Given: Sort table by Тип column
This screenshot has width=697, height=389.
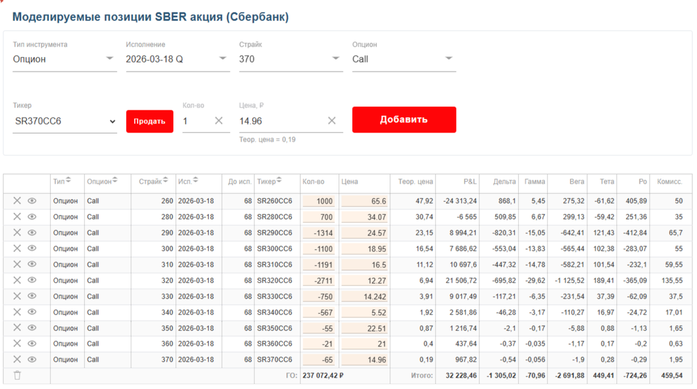Looking at the screenshot, I should 69,181.
